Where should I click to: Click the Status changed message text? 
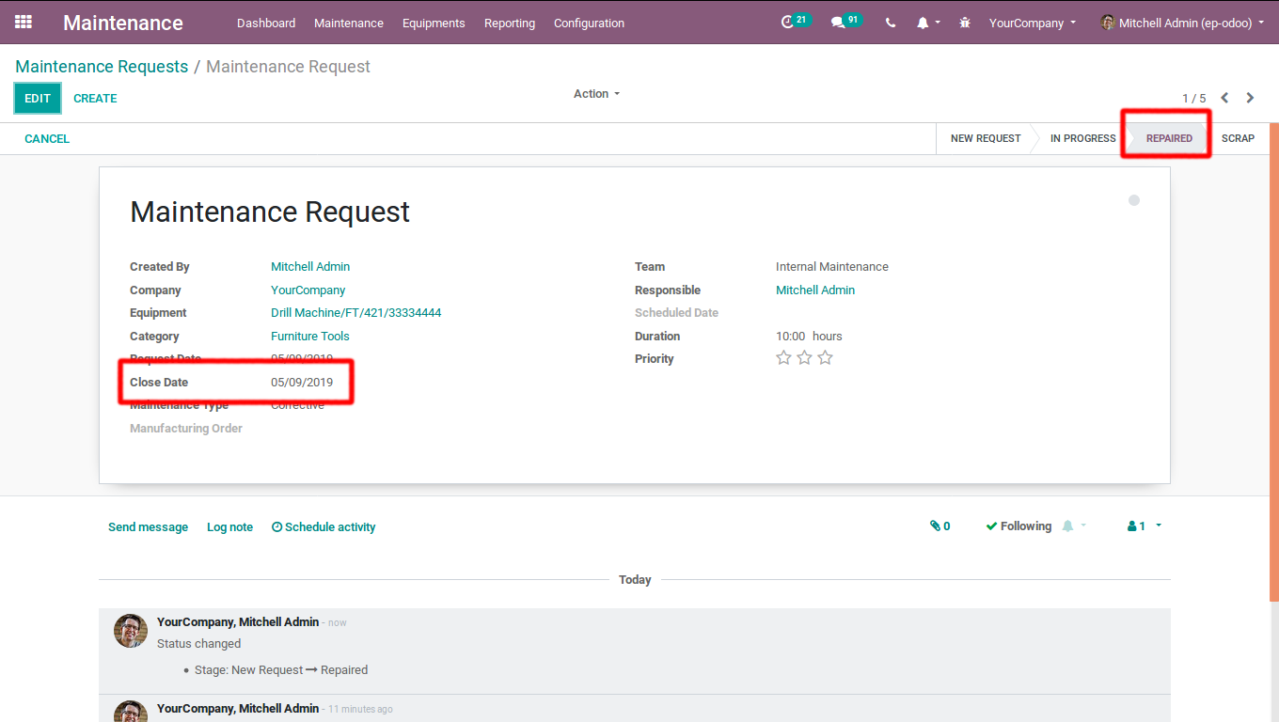pyautogui.click(x=198, y=644)
